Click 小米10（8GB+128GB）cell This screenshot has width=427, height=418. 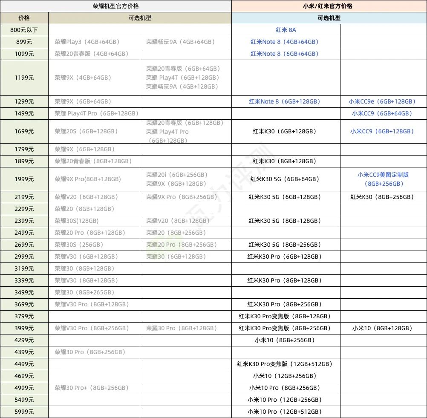coord(384,328)
